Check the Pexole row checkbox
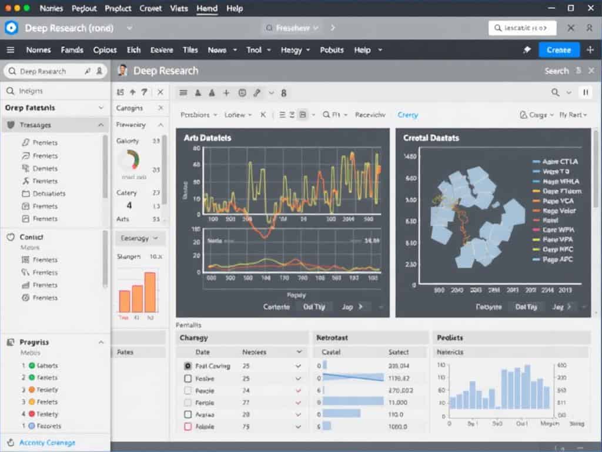The image size is (602, 452). [188, 391]
